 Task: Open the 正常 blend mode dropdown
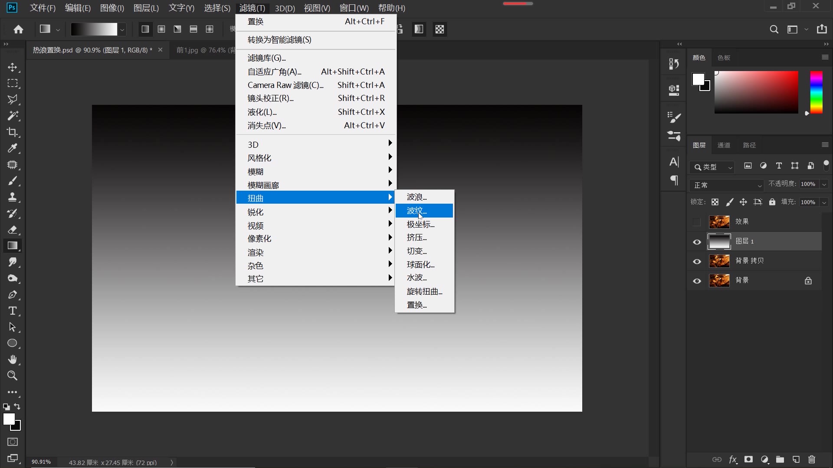[726, 185]
